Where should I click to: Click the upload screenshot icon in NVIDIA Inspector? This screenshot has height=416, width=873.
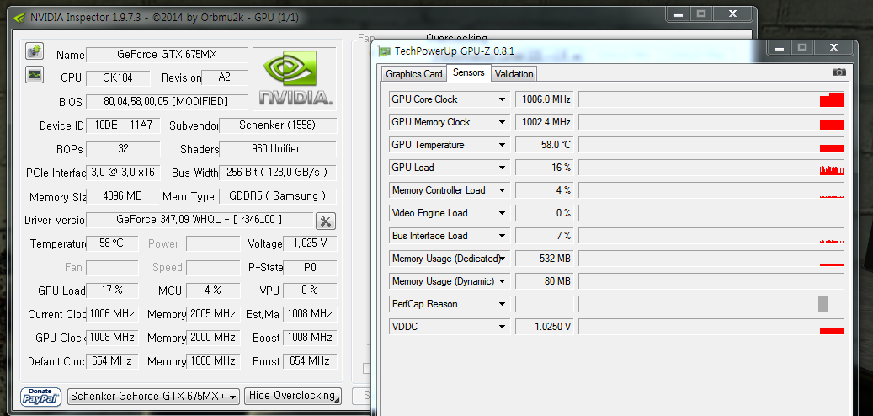(35, 51)
